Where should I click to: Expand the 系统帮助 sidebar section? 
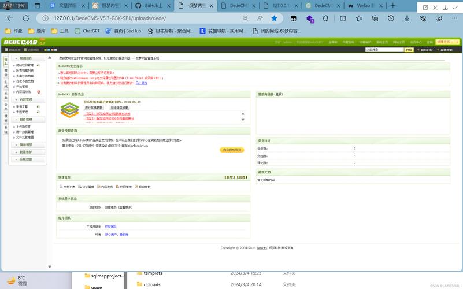(28, 160)
